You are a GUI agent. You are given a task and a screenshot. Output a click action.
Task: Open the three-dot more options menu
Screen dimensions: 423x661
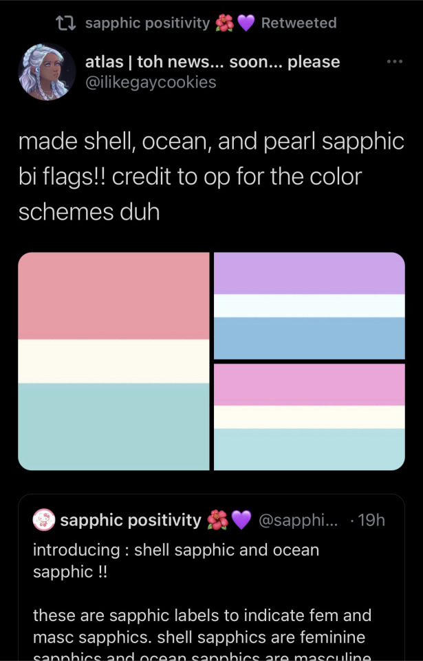tap(394, 62)
